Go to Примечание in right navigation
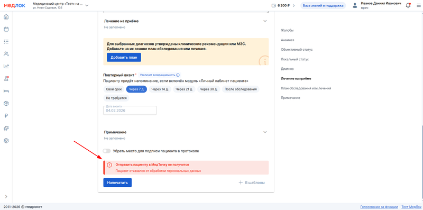 point(290,98)
